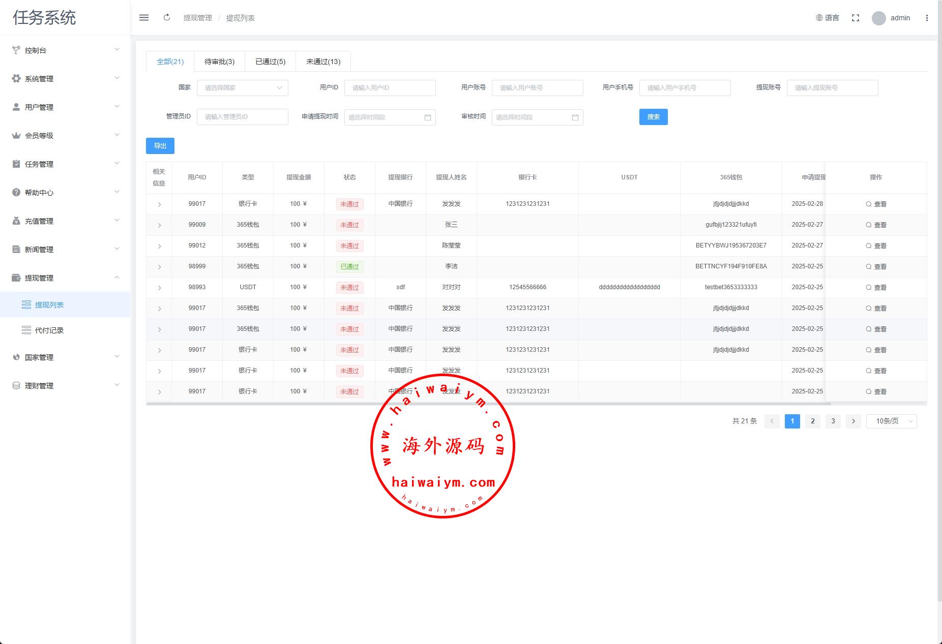Viewport: 942px width, 644px height.
Task: Open 代付记录 in the sidebar
Action: click(49, 330)
